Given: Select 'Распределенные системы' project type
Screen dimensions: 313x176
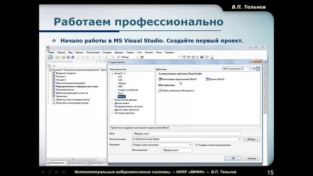Looking at the screenshot, I should coord(128,107).
